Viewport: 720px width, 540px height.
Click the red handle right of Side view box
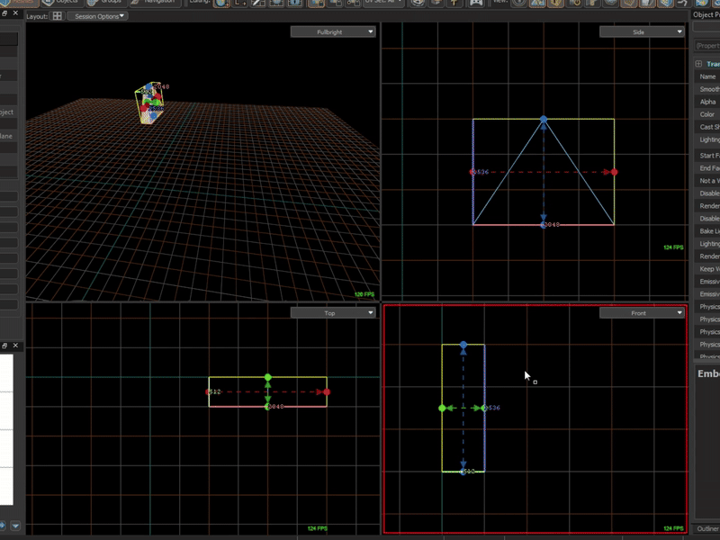(x=615, y=172)
